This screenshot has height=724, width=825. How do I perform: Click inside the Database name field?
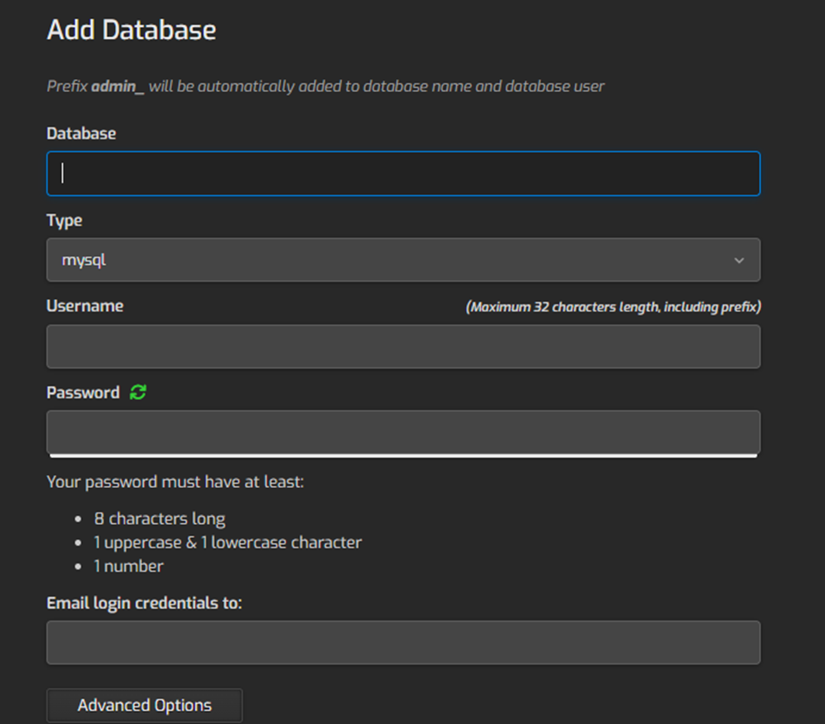[x=404, y=173]
